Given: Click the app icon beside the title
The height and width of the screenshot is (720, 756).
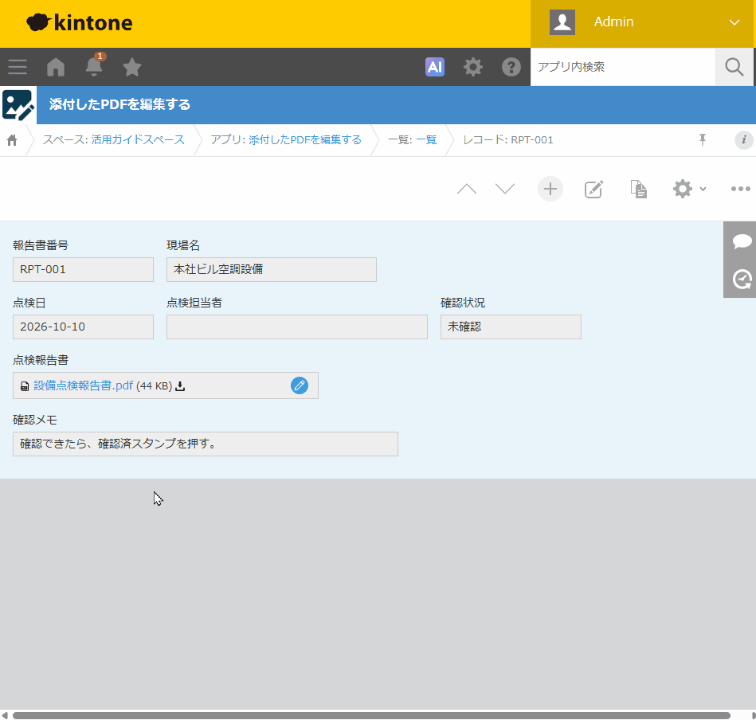Looking at the screenshot, I should click(18, 104).
